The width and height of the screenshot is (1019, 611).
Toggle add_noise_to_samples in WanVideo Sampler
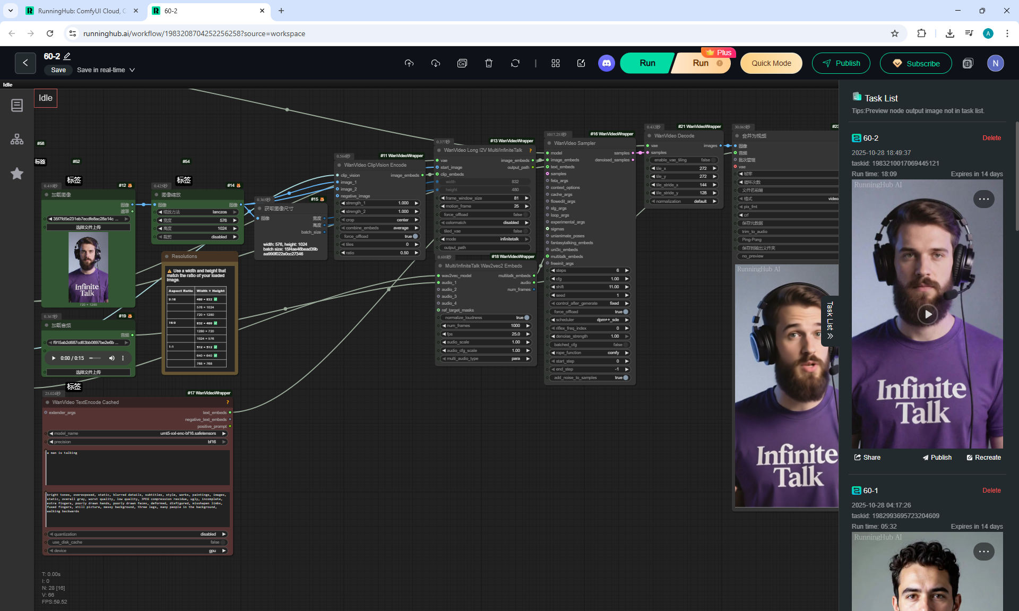[x=626, y=377]
